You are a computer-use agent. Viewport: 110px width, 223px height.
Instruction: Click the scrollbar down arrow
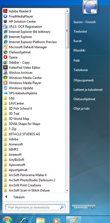[x=67, y=191]
